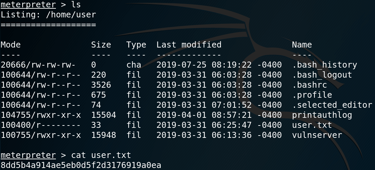Click the Size column header
Screen dimensions: 375x170
tap(101, 45)
